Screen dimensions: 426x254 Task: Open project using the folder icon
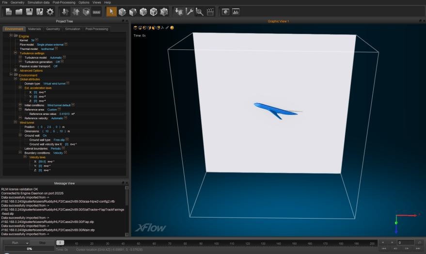(19, 12)
